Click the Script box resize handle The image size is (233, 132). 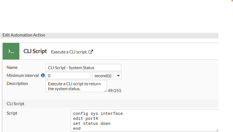point(217,130)
